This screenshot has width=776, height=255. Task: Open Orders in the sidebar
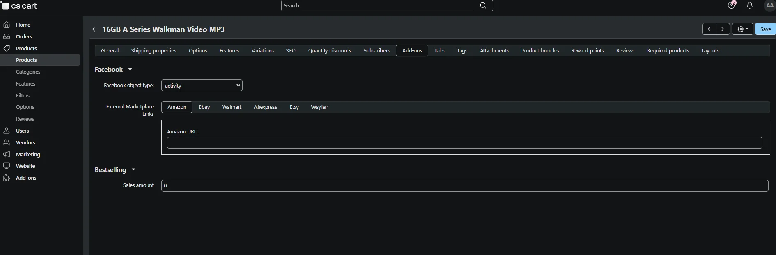(x=24, y=37)
